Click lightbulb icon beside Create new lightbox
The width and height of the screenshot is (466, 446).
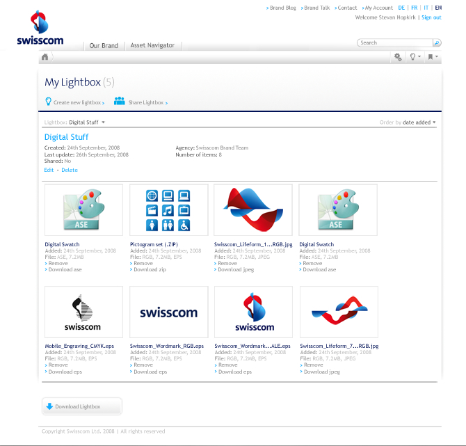tap(48, 102)
